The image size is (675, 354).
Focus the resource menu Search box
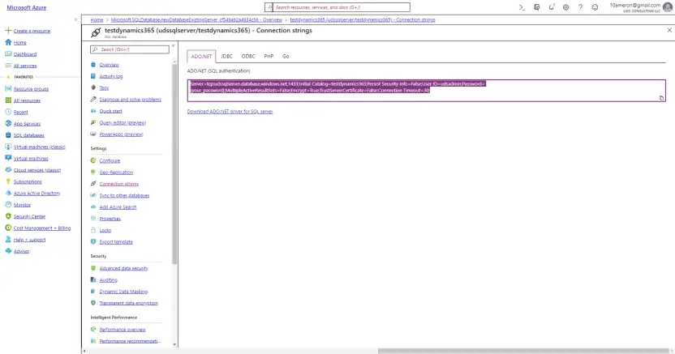(x=130, y=49)
